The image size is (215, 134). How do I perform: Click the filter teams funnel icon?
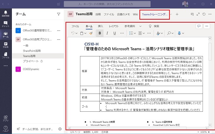59,14
